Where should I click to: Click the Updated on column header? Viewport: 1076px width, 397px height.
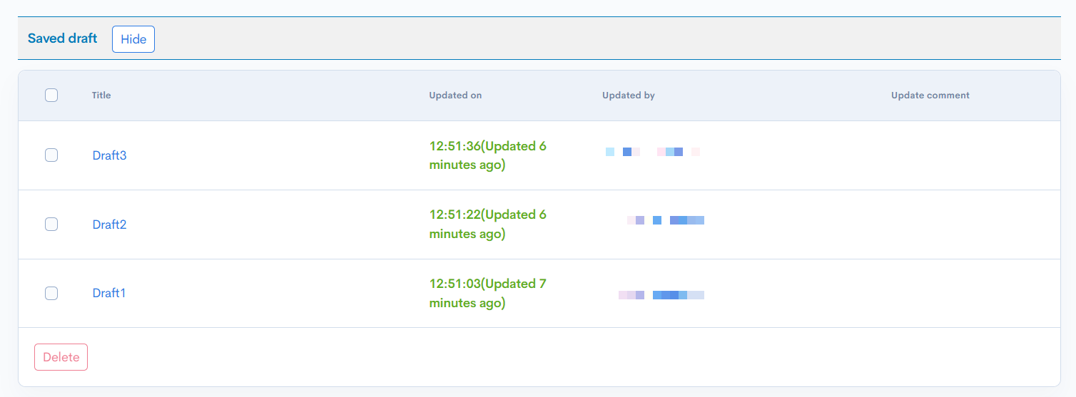(x=455, y=95)
